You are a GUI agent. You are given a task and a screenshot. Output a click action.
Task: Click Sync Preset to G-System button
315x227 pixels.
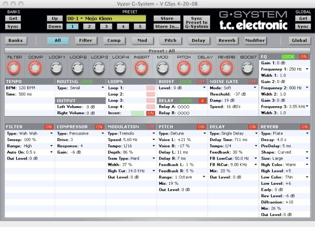point(197,23)
